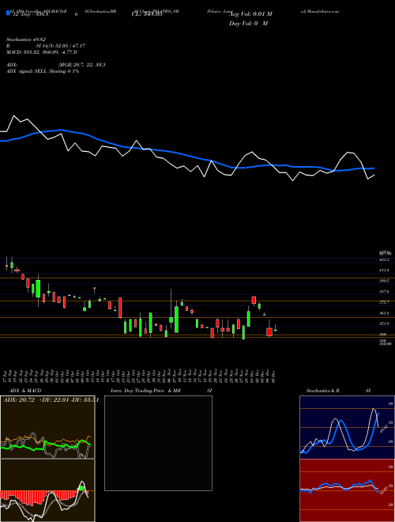Screen dimensions: 395x522
Task: Click the 'CL: 348.05' closing price text
Action: [148, 15]
